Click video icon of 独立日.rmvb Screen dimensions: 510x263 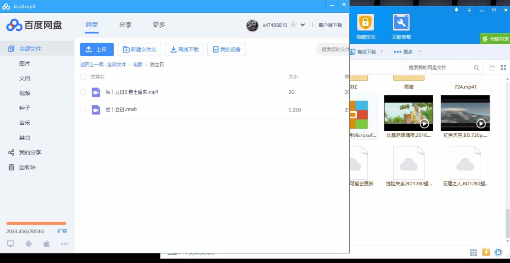click(x=96, y=110)
